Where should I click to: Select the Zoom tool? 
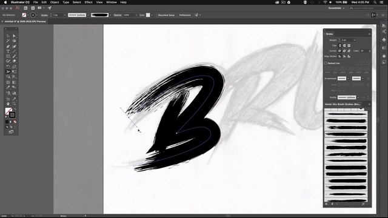pyautogui.click(x=14, y=104)
